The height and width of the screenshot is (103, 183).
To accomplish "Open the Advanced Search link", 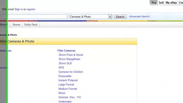I will pyautogui.click(x=139, y=17).
